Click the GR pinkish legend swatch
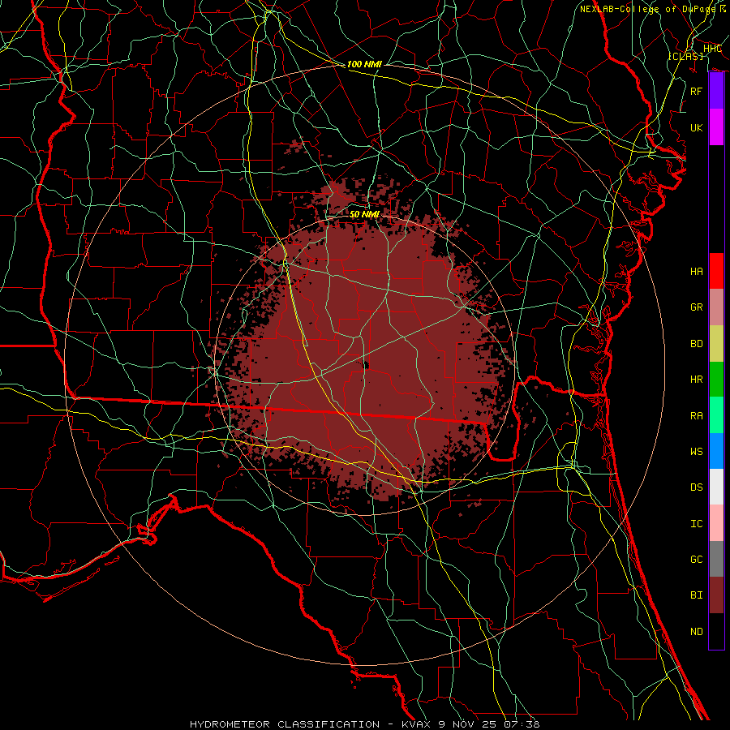730x730 pixels. [716, 307]
